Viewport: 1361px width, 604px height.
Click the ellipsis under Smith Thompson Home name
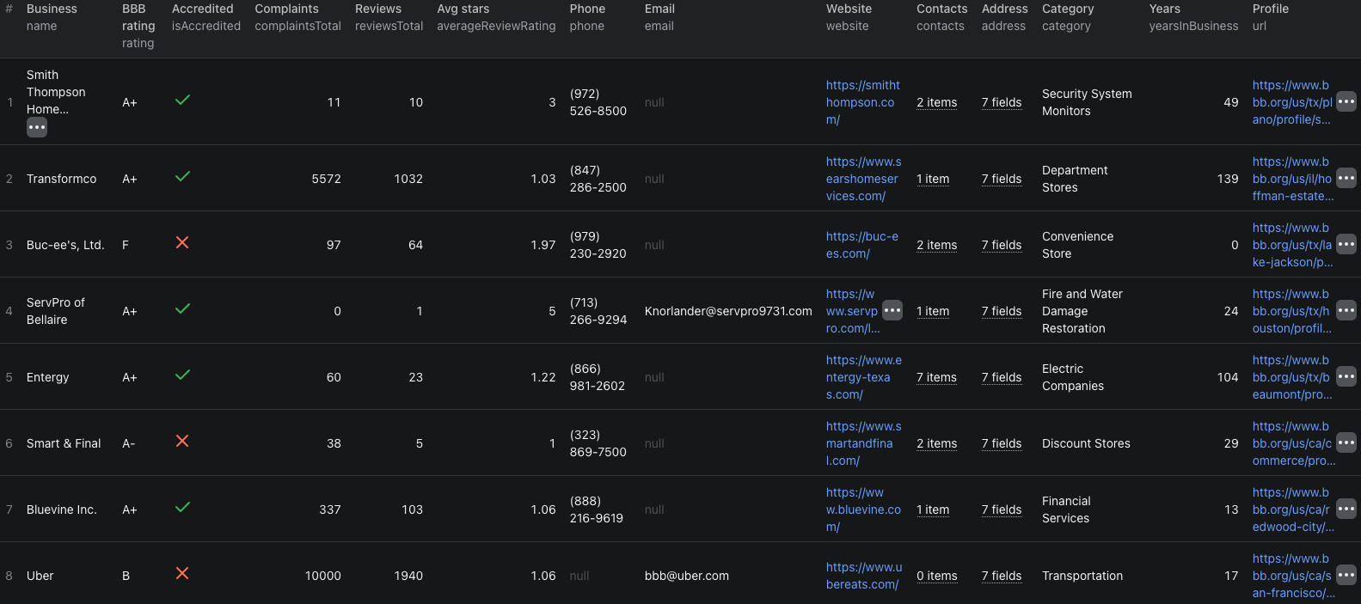tap(37, 127)
